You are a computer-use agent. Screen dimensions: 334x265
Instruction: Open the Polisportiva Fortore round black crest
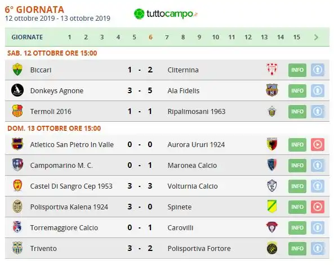pyautogui.click(x=272, y=248)
